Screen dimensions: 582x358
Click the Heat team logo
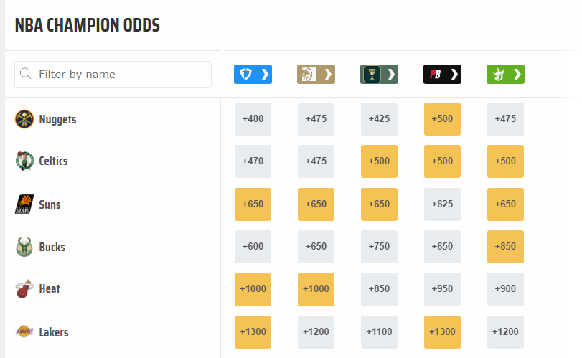tap(24, 288)
